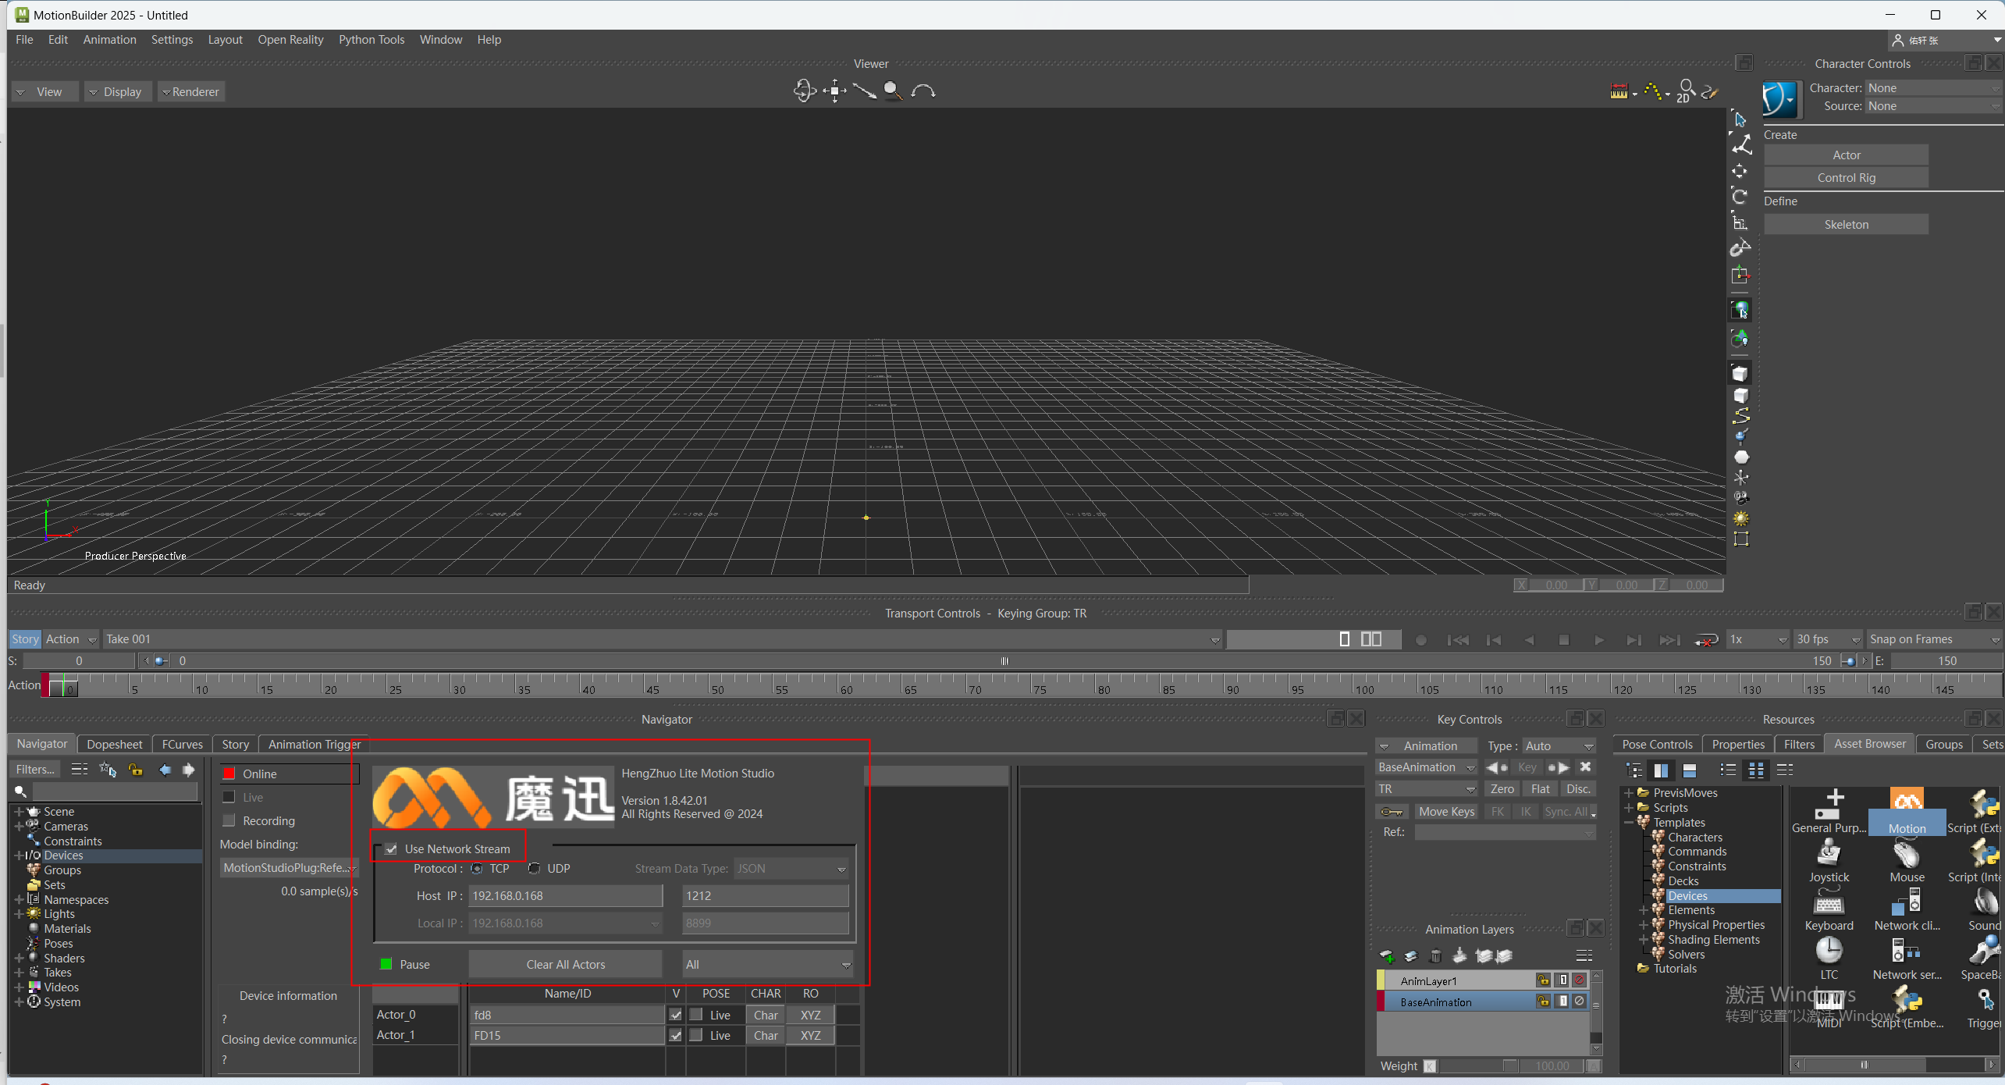2005x1085 pixels.
Task: Expand the Cameras node in Navigator
Action: point(19,827)
